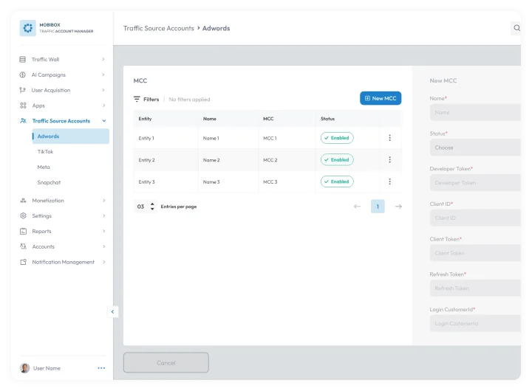Open the Traffic Wall menu item

(46, 59)
